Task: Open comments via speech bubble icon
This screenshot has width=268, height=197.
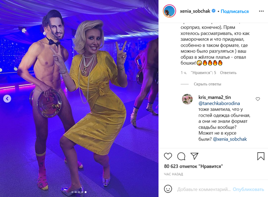Action: 181,156
